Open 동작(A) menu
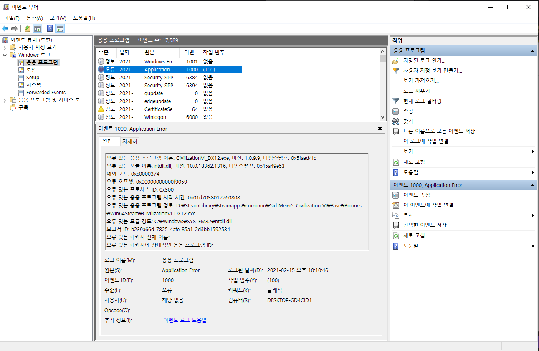This screenshot has width=539, height=351. [x=35, y=18]
